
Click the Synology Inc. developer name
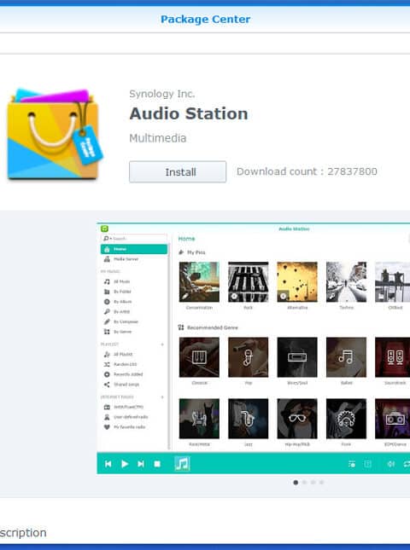pyautogui.click(x=162, y=94)
